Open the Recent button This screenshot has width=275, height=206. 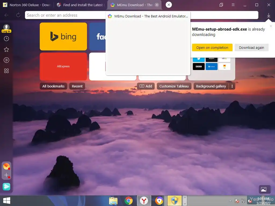pos(77,86)
